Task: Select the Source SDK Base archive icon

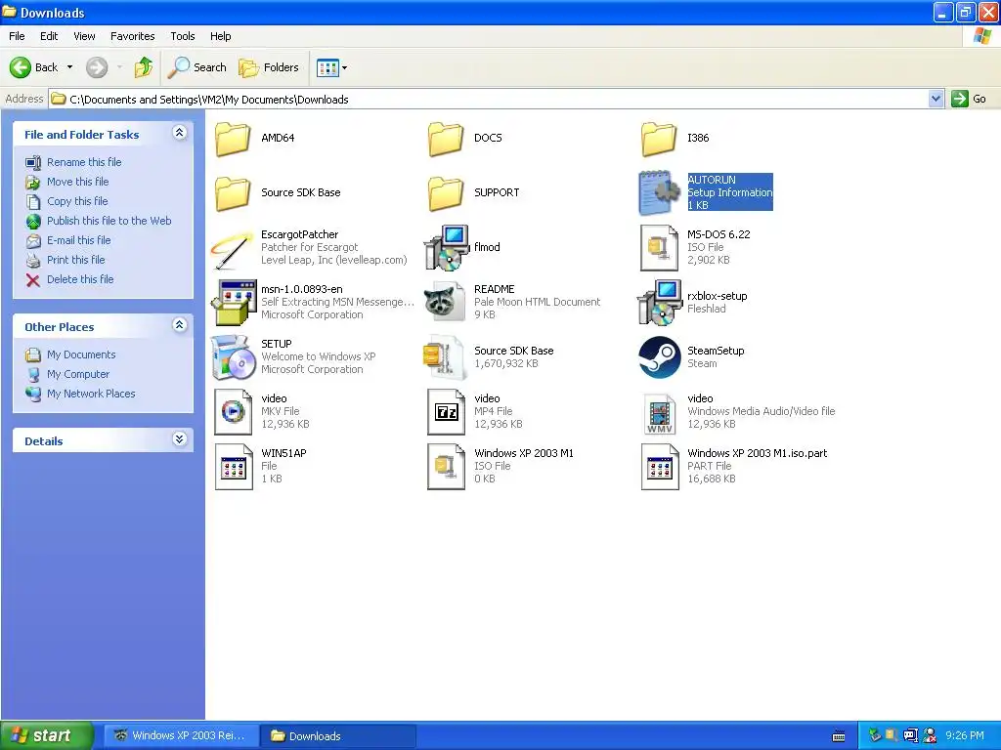Action: 446,357
